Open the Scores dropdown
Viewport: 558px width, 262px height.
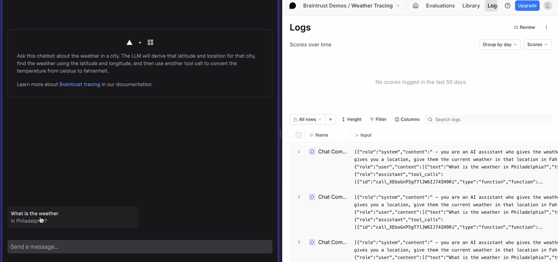coord(538,45)
